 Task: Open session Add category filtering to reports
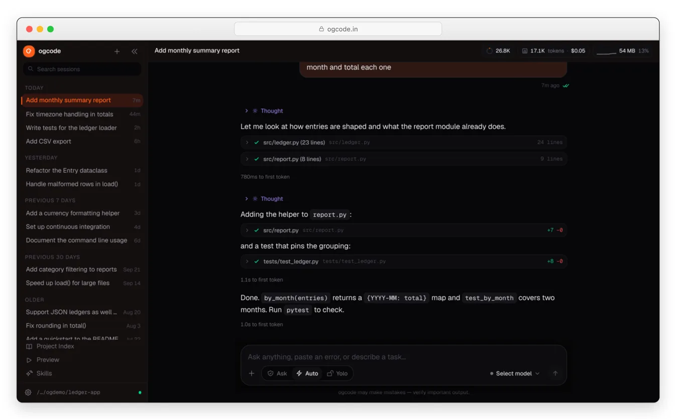coord(82,269)
